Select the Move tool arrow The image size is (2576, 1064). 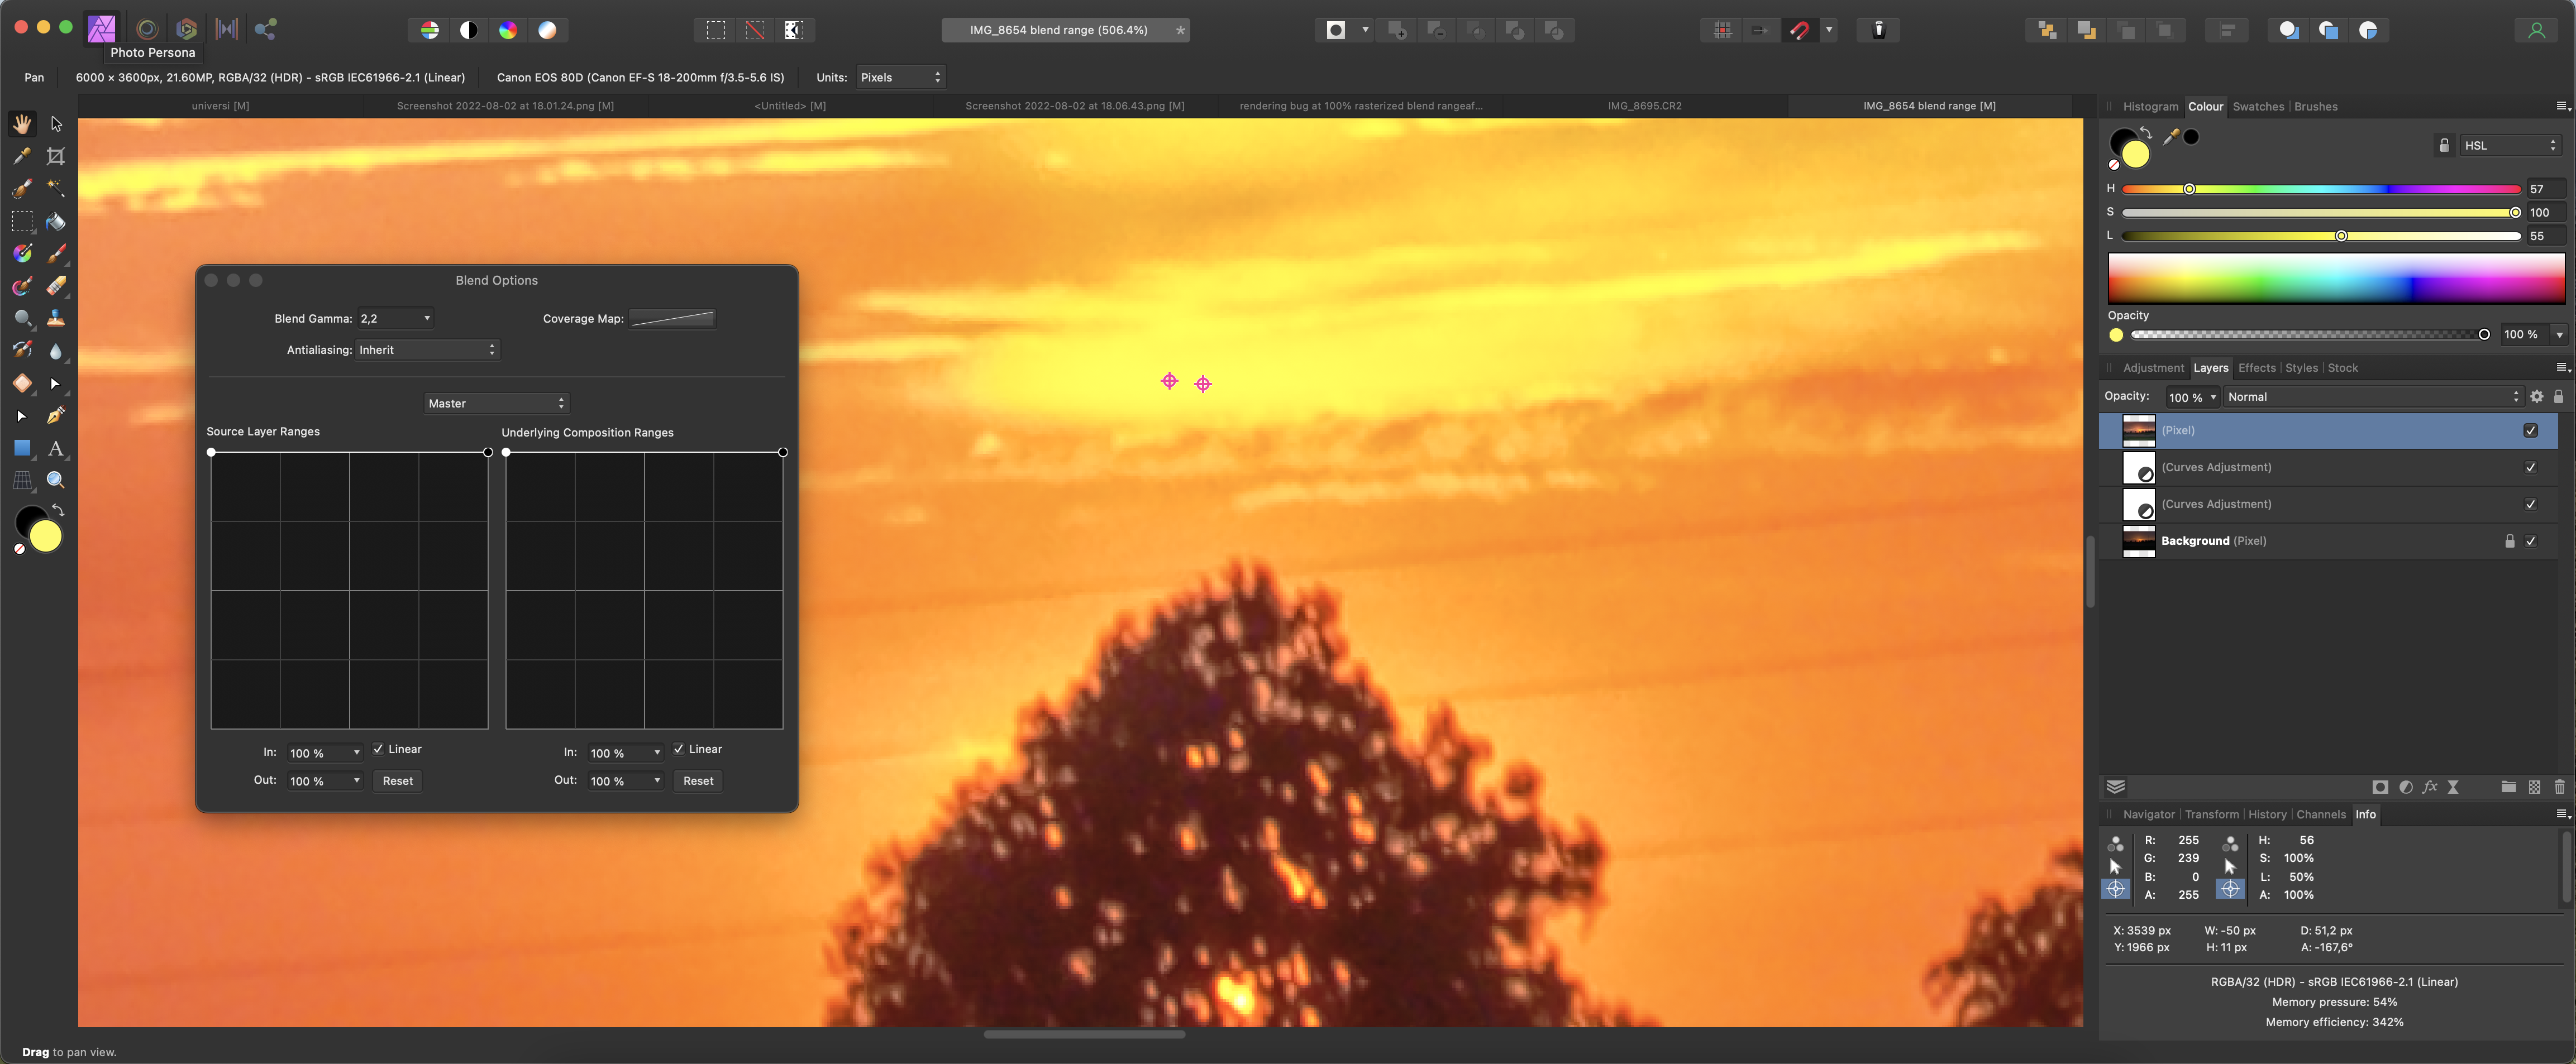[x=56, y=124]
